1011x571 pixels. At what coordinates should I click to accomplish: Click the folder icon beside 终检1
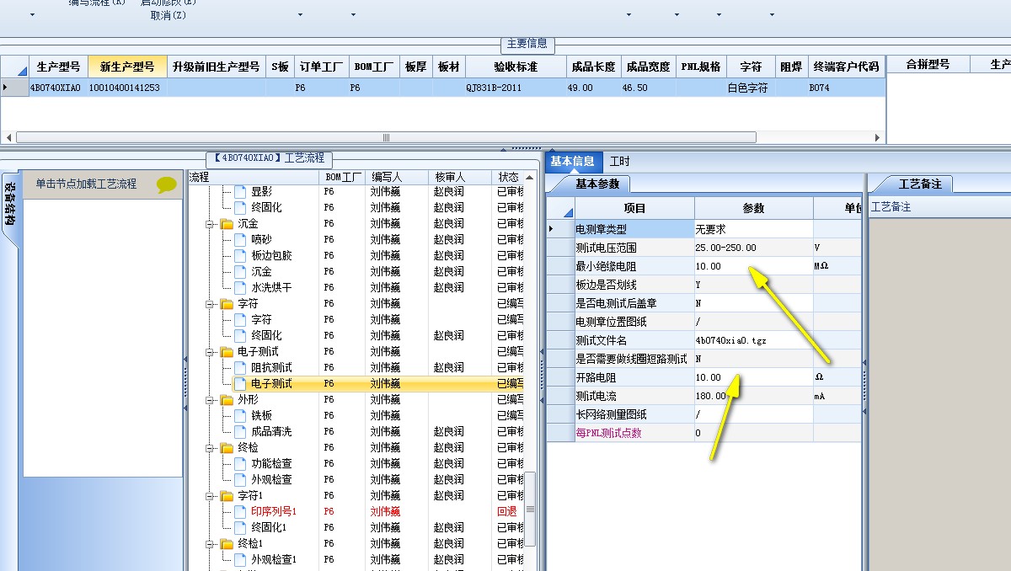point(227,544)
